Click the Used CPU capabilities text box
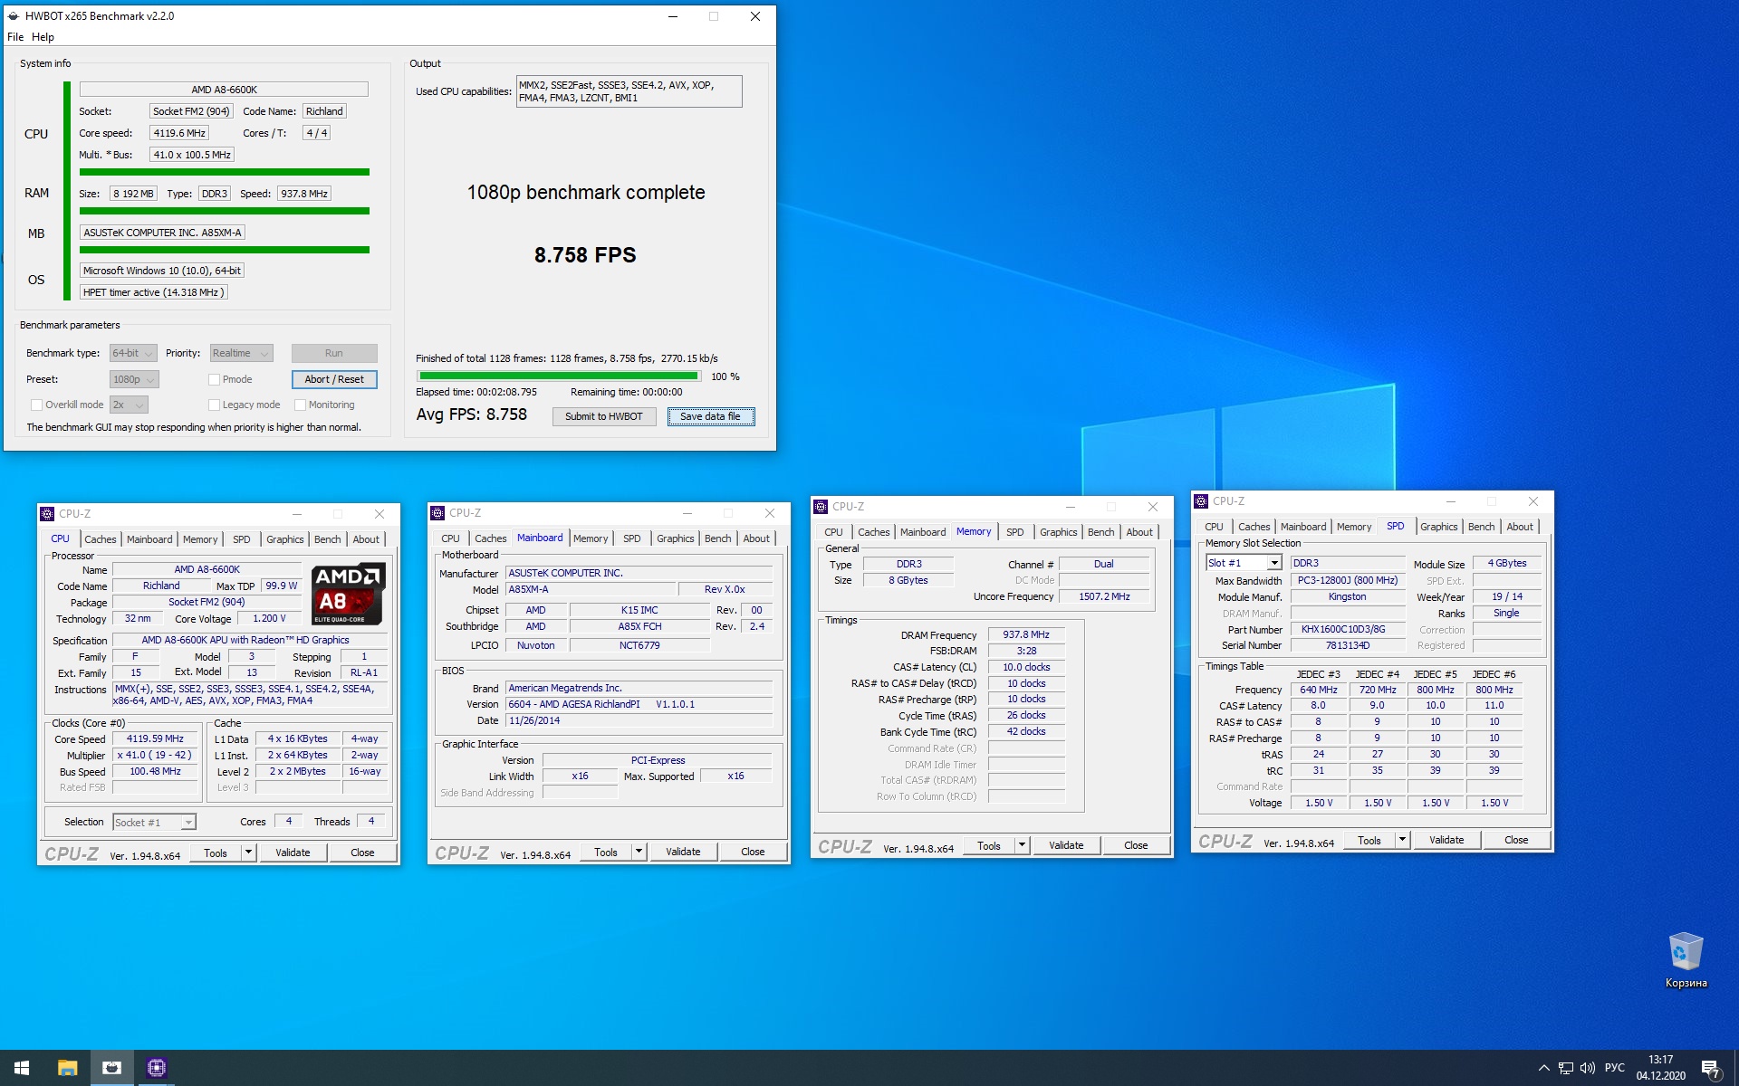 [x=629, y=91]
